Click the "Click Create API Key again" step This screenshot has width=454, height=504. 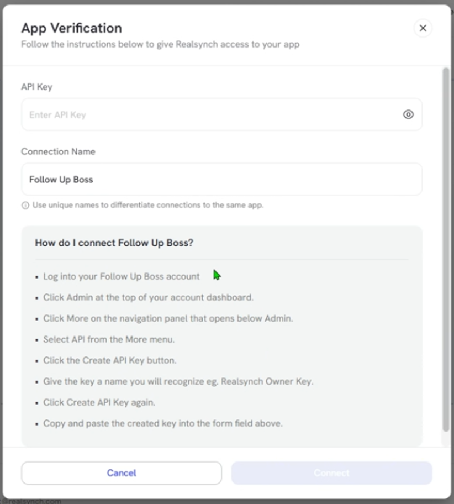(99, 402)
